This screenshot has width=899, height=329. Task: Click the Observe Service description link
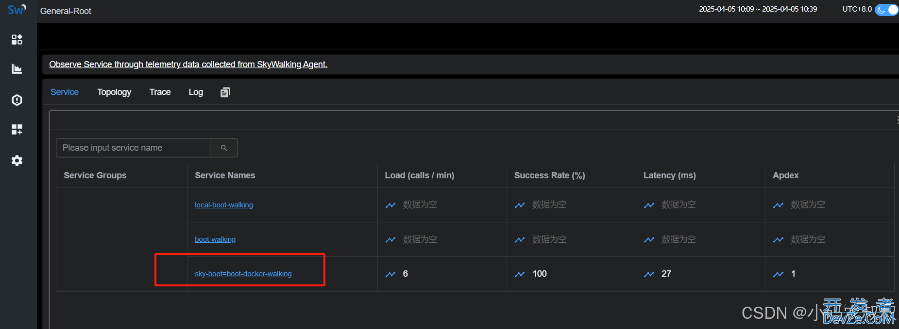click(x=188, y=64)
